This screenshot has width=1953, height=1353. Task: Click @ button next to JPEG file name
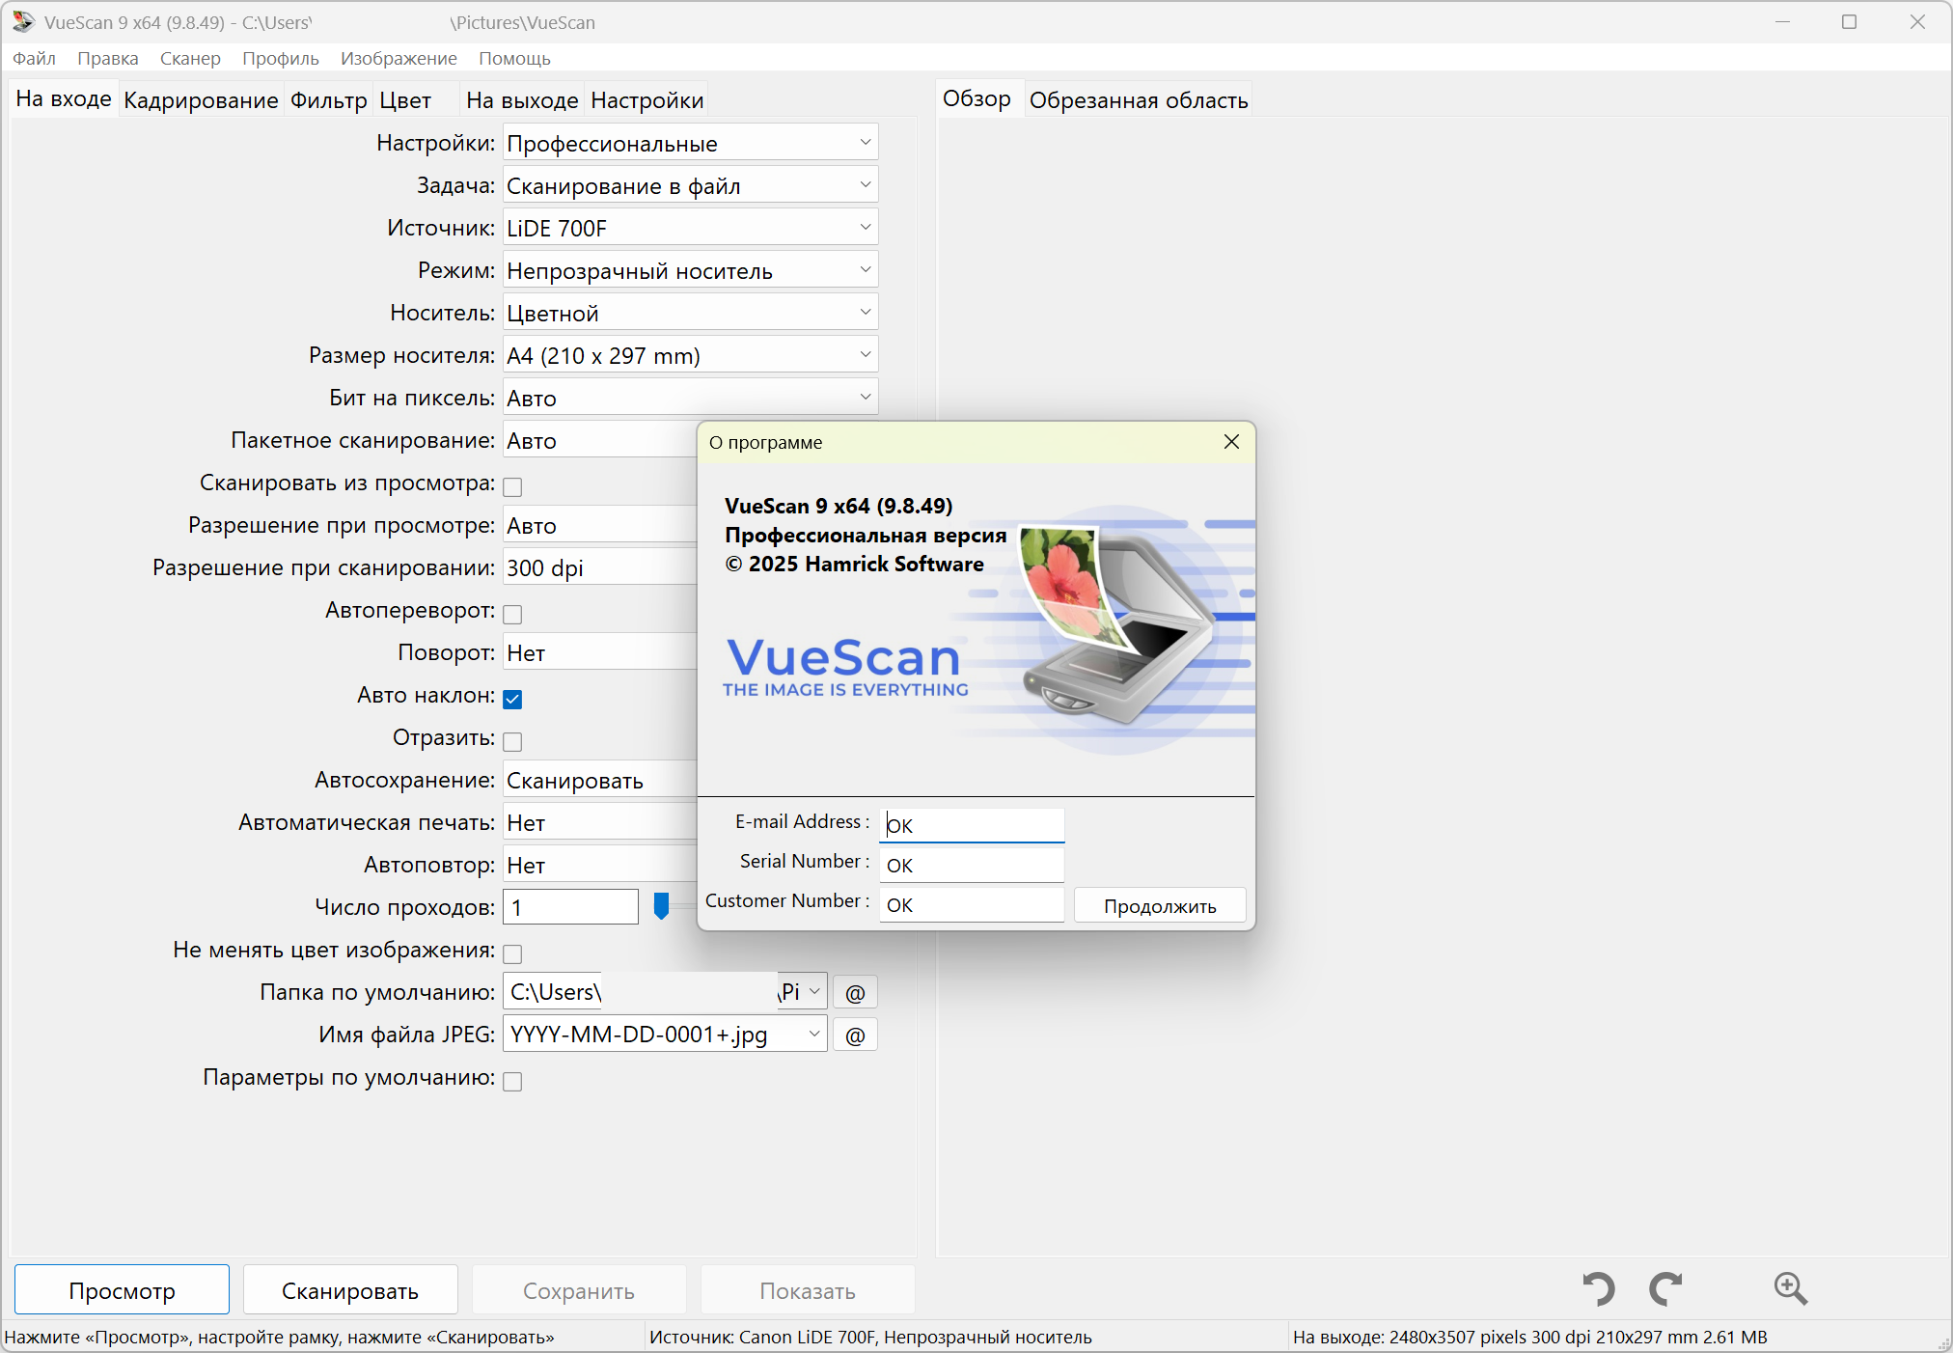[x=855, y=1035]
